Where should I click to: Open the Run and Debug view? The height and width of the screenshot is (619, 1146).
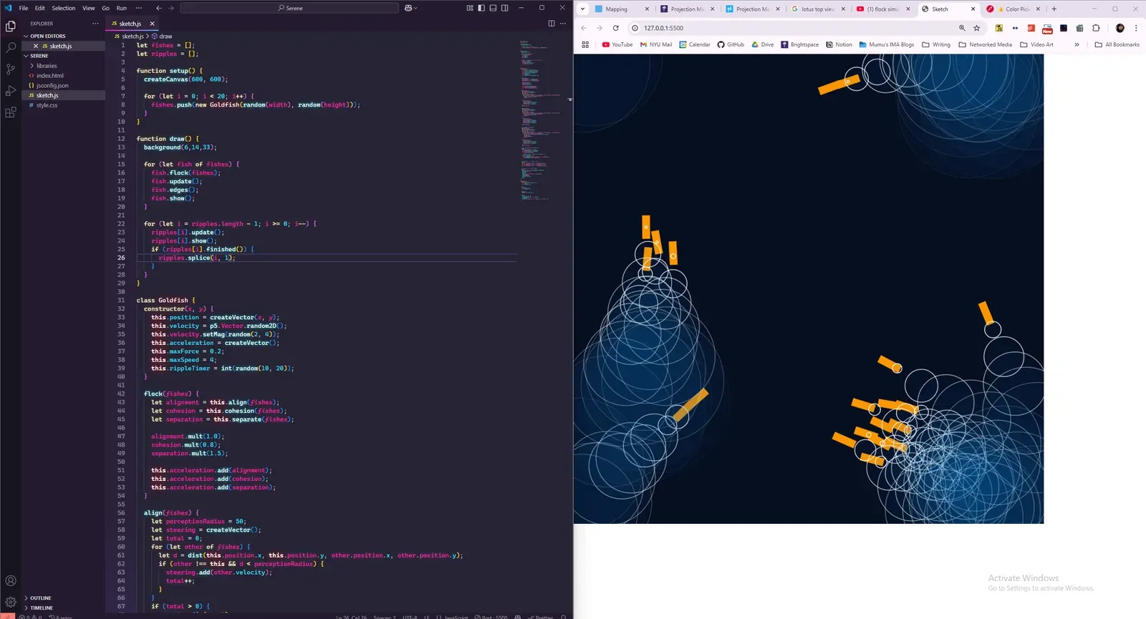[10, 91]
